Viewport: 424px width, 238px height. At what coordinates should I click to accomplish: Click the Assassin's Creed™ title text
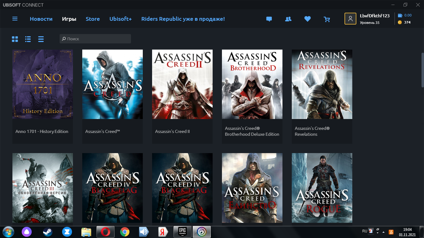[103, 131]
